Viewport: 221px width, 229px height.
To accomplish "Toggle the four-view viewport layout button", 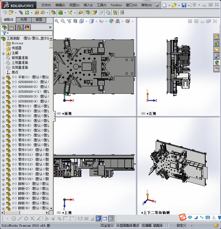I will pos(111,218).
